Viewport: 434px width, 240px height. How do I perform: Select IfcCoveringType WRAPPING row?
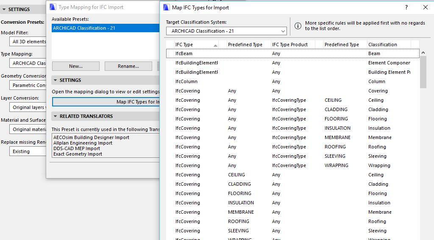293,165
